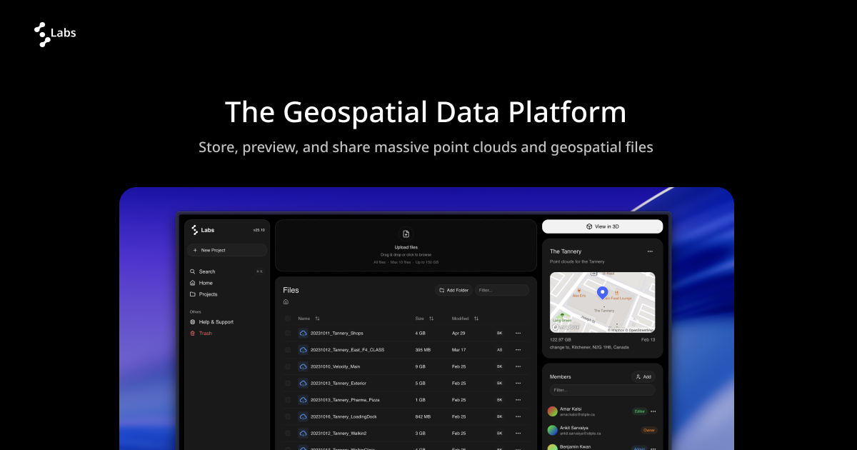Image resolution: width=857 pixels, height=450 pixels.
Task: Click Add Folder in the Files panel
Action: (x=453, y=290)
